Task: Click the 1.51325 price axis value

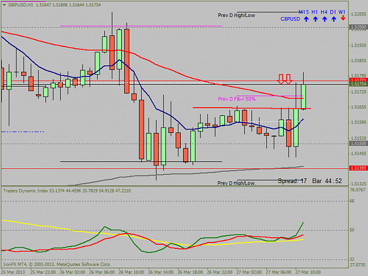Action: click(359, 184)
